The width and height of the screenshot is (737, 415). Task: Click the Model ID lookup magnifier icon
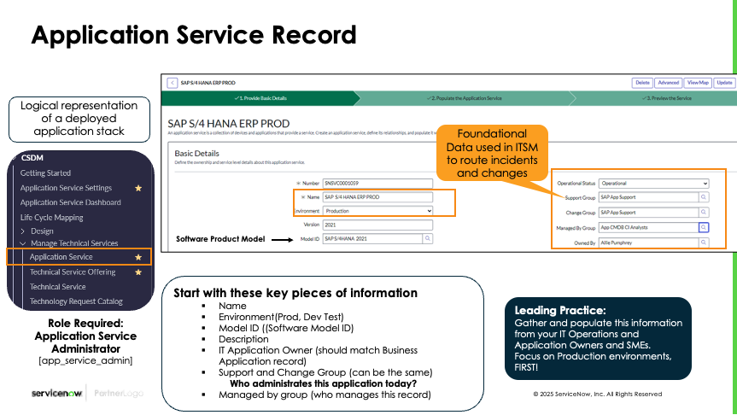(x=427, y=239)
